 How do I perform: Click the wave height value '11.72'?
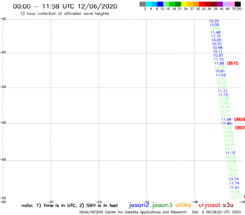(223, 95)
